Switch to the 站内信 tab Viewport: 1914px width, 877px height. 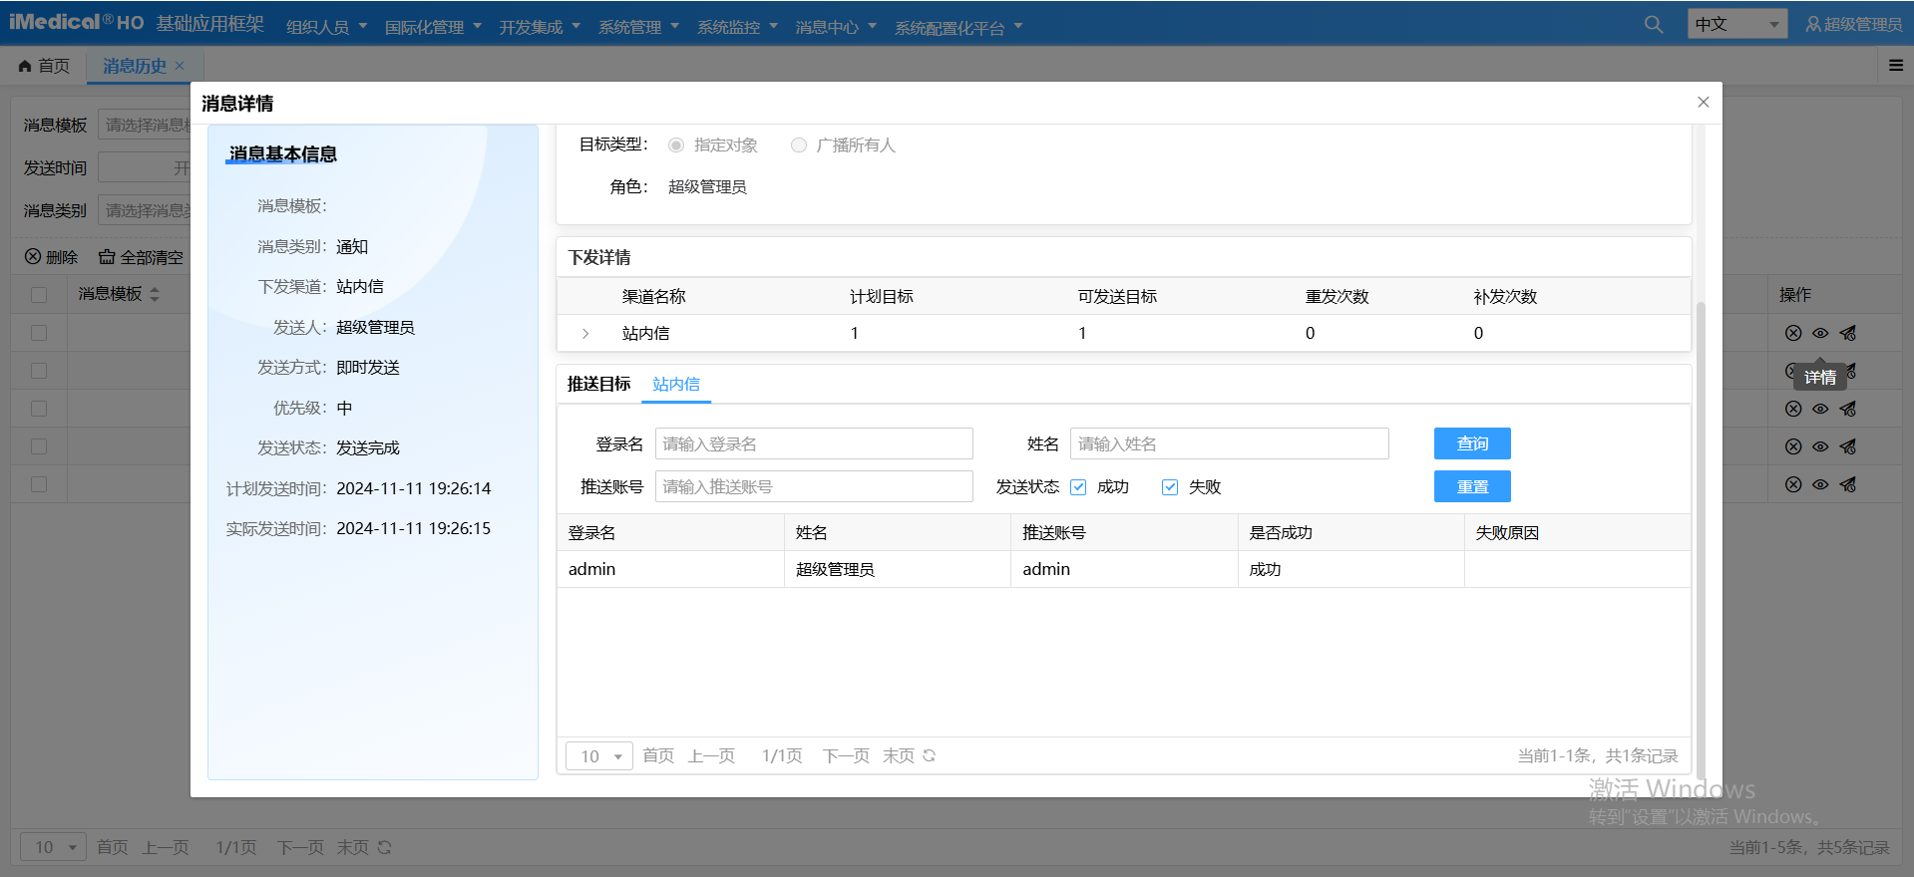click(675, 385)
